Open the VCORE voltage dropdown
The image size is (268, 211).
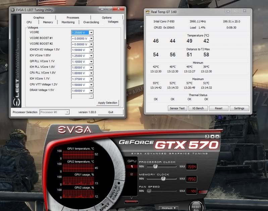pyautogui.click(x=91, y=33)
